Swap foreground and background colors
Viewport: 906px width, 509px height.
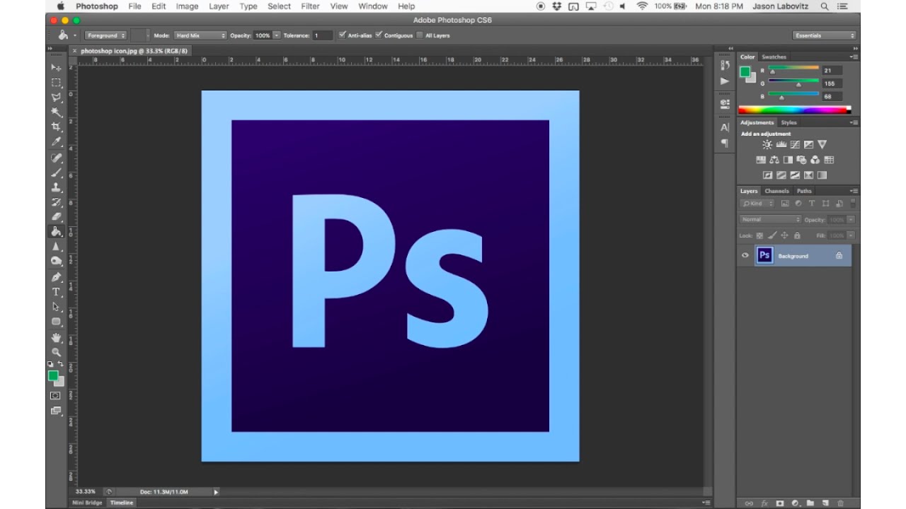tap(61, 364)
